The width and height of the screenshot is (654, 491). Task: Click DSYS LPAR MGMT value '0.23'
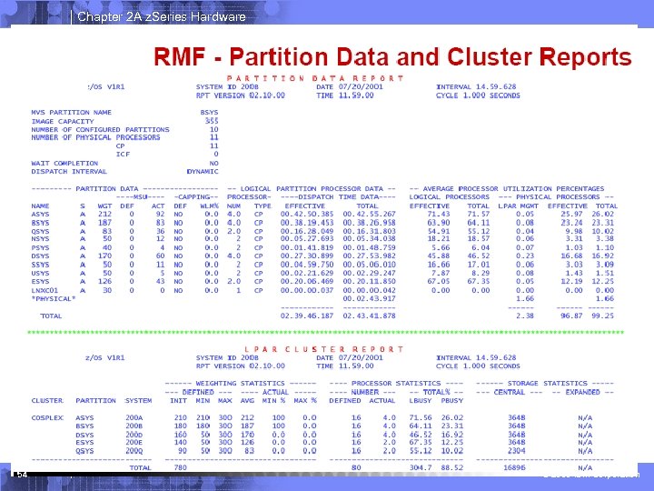click(525, 256)
